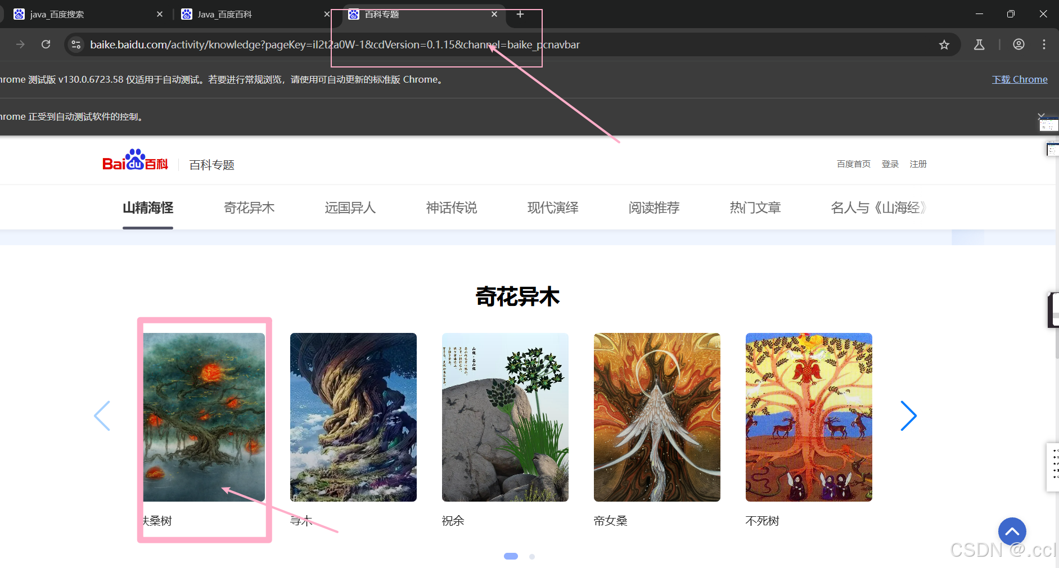Viewport: 1059px width, 568px height.
Task: Open the Chrome profile icon
Action: pyautogui.click(x=1019, y=44)
